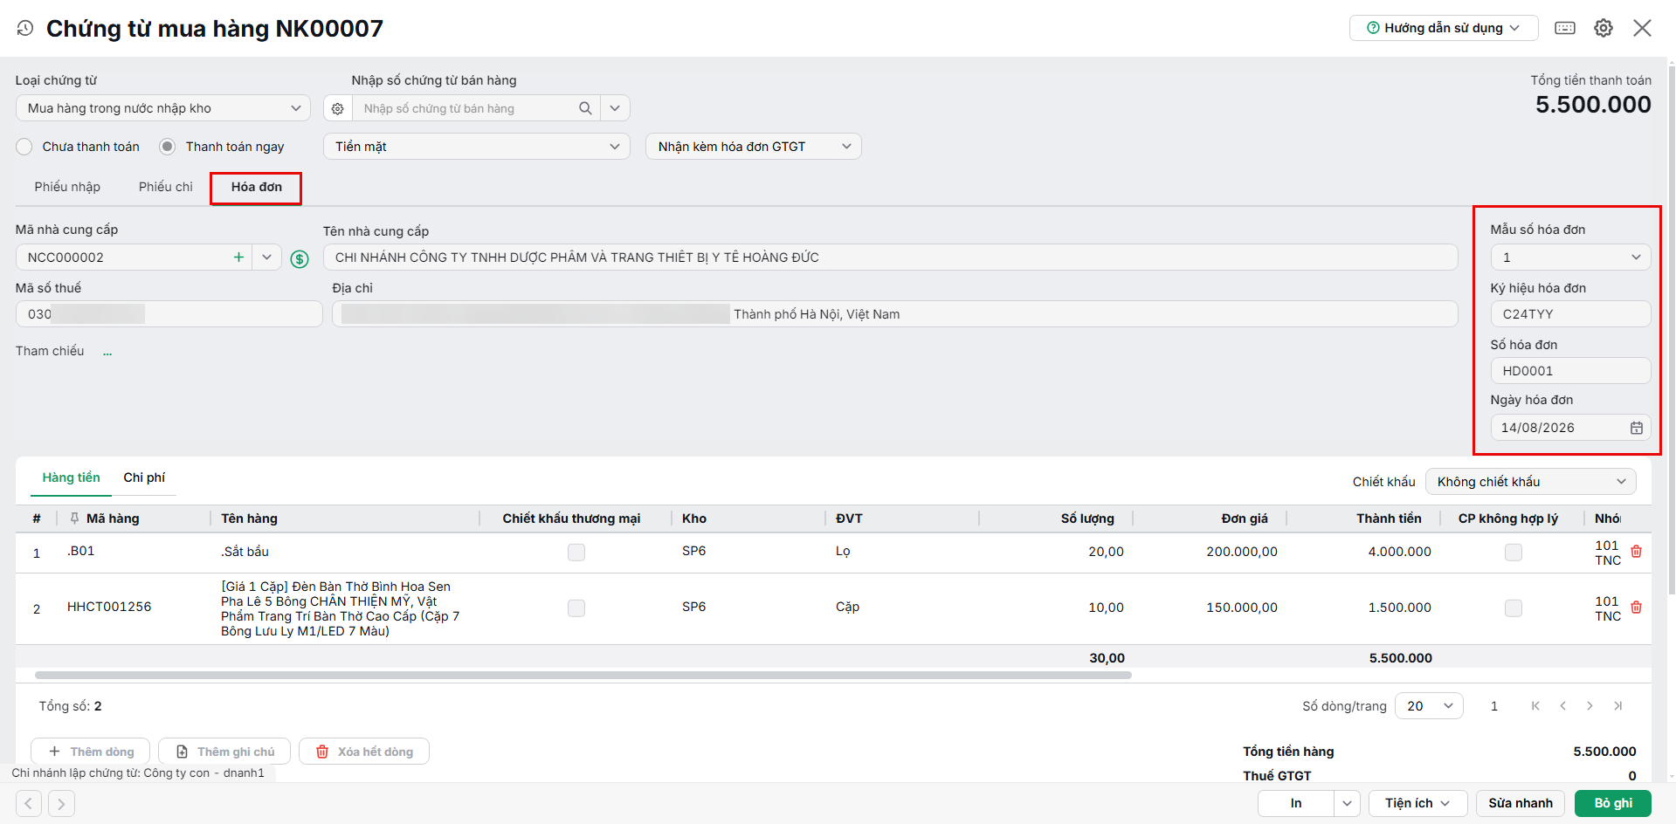Open the keyboard shortcuts icon
Image resolution: width=1676 pixels, height=824 pixels.
1565,28
